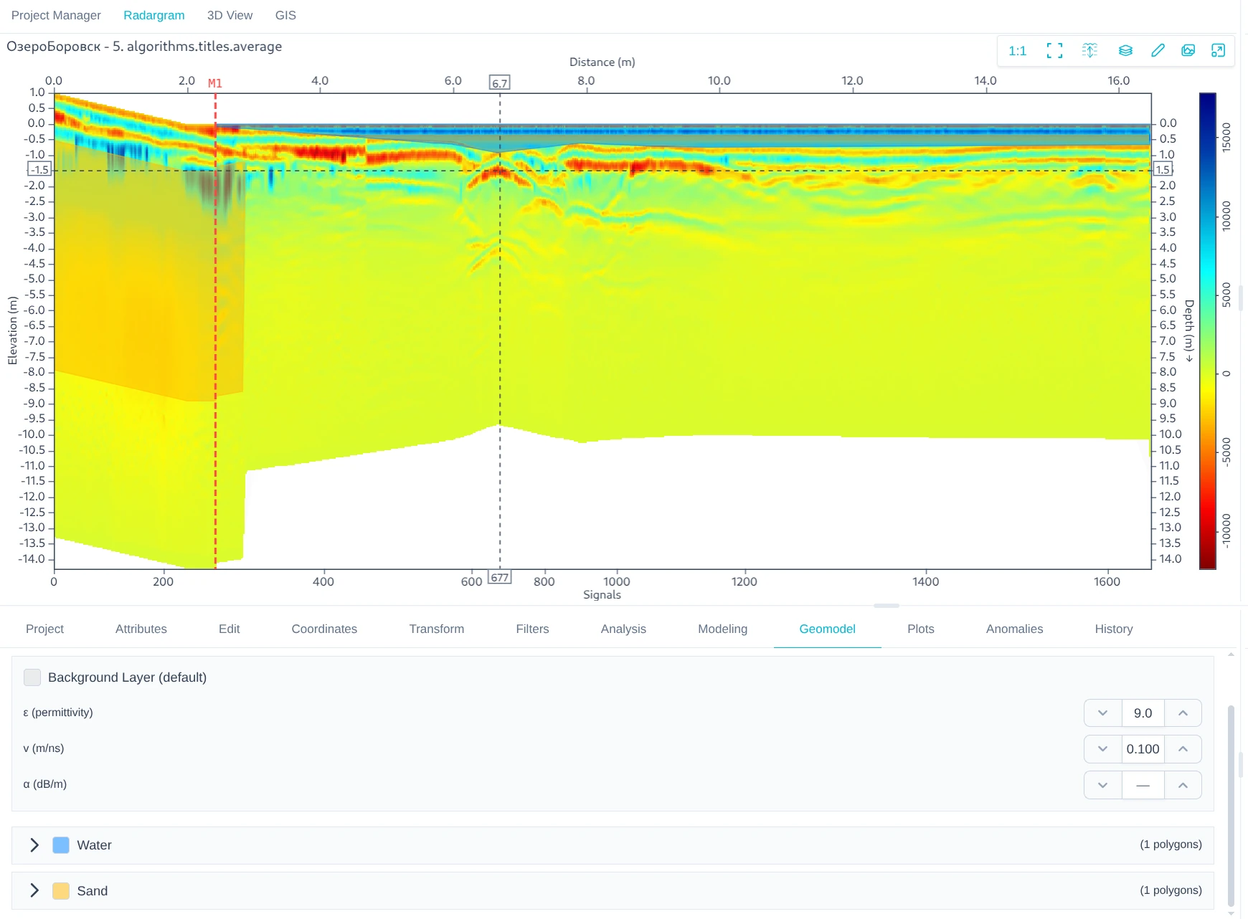The height and width of the screenshot is (919, 1248).
Task: Switch to the 3D View tab
Action: point(230,15)
